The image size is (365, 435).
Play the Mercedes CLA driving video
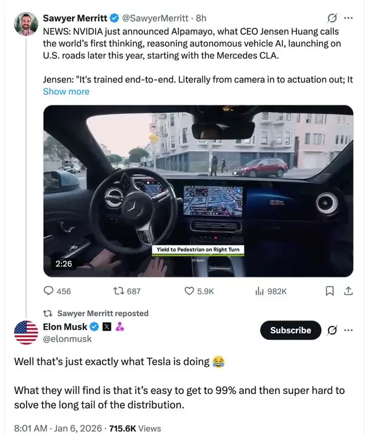[x=198, y=191]
